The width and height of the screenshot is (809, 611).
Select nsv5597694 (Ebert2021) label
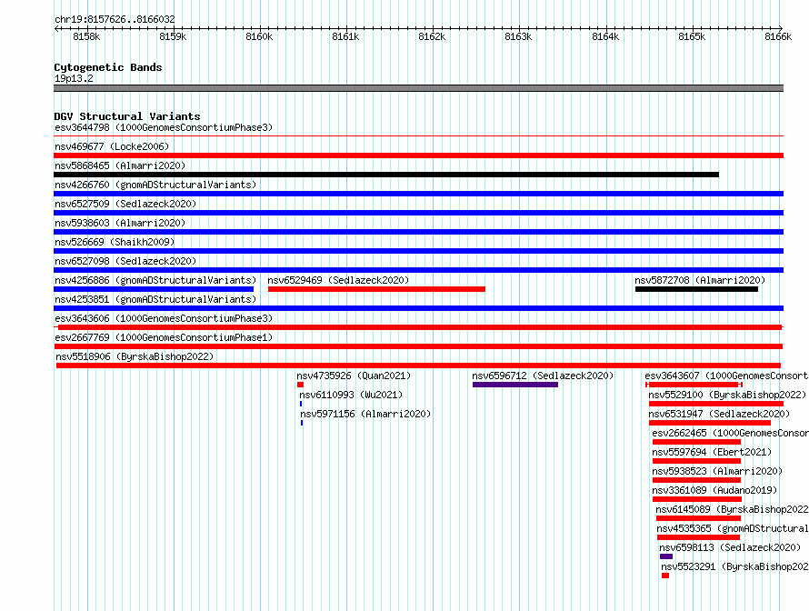pyautogui.click(x=712, y=452)
